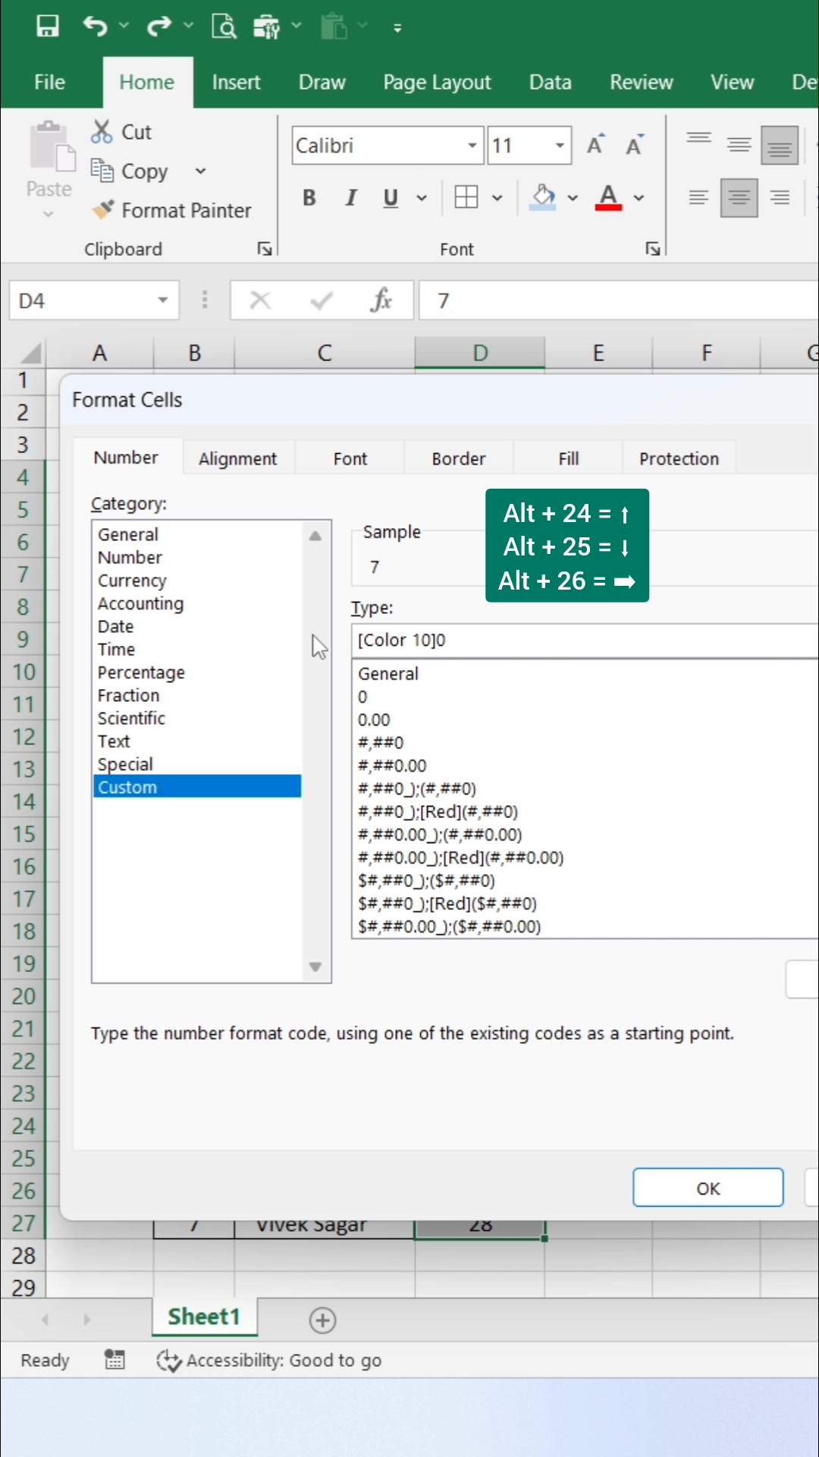
Task: Open Font settings dialog launcher
Action: pos(653,249)
